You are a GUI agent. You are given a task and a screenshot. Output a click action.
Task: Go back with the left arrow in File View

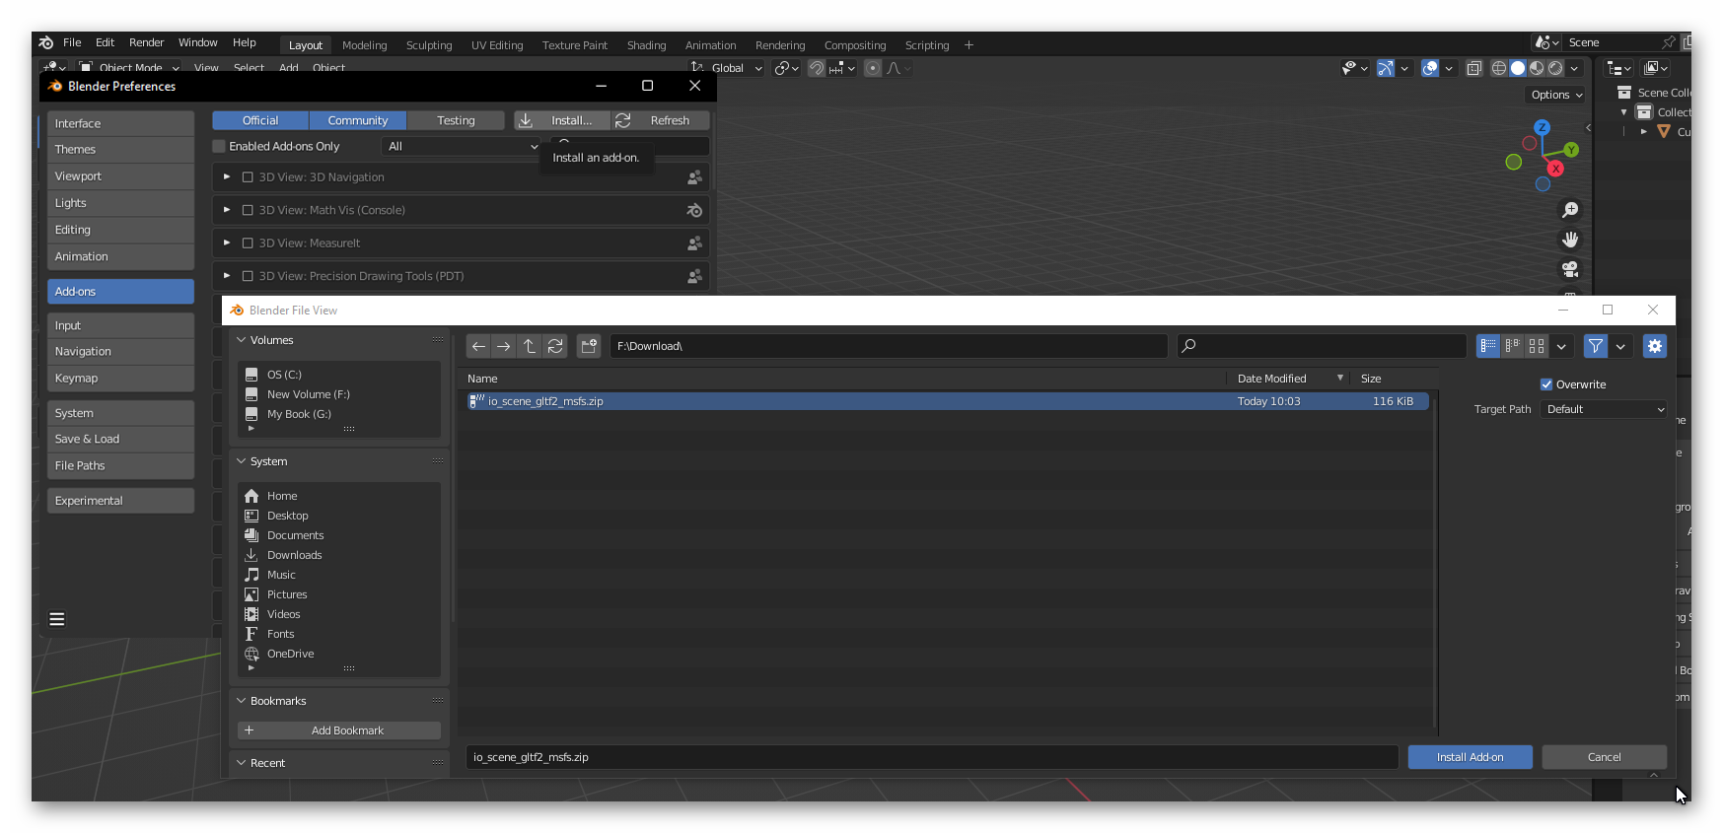pyautogui.click(x=478, y=346)
